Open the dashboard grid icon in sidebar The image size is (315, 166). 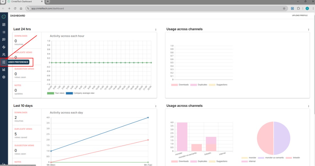4,24
